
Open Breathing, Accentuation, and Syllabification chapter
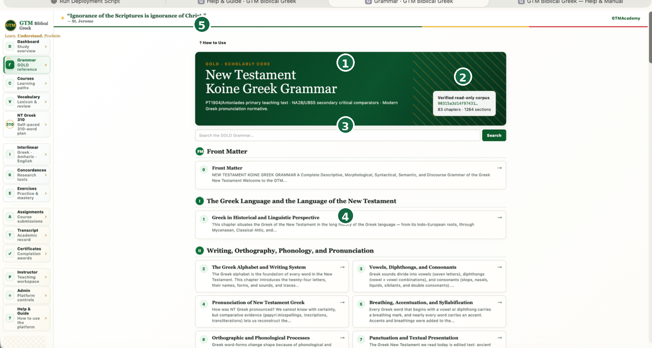coord(429,311)
